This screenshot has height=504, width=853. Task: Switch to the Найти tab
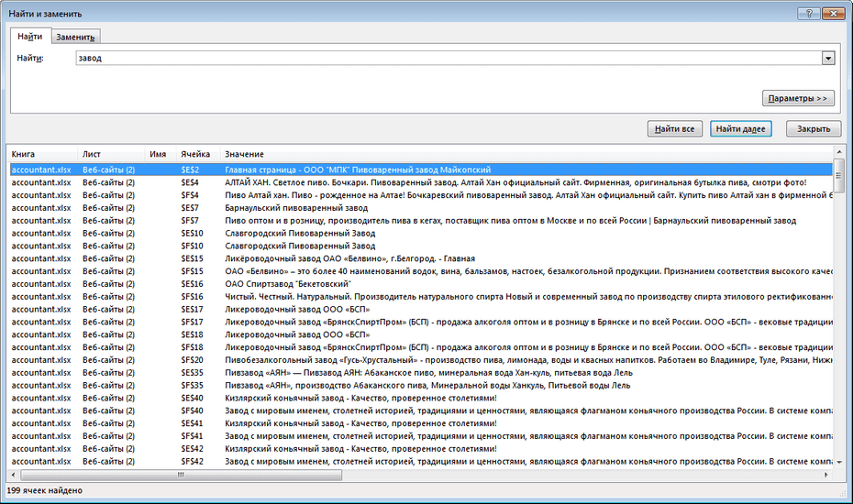(30, 37)
